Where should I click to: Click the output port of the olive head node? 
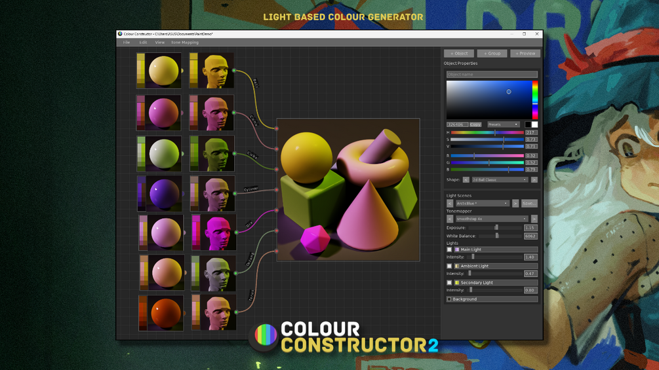(x=235, y=153)
